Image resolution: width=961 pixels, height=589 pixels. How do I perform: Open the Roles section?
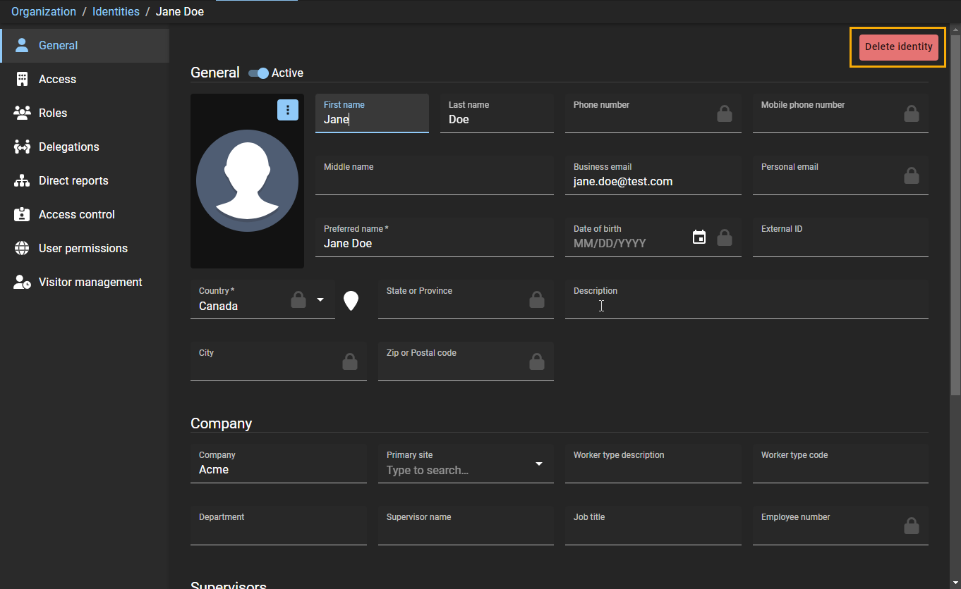pos(85,113)
